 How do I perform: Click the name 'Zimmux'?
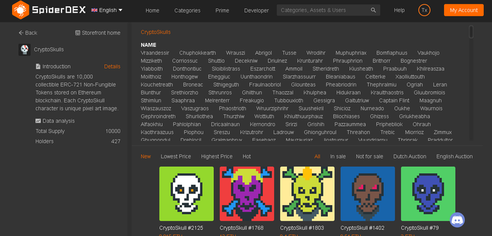(x=443, y=132)
